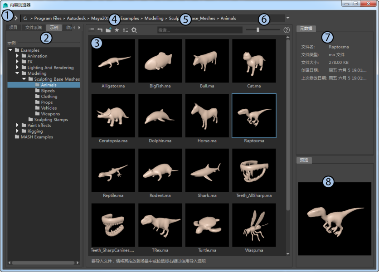Toggle list view icon in toolbar
This screenshot has height=272, width=379.
tap(92, 30)
